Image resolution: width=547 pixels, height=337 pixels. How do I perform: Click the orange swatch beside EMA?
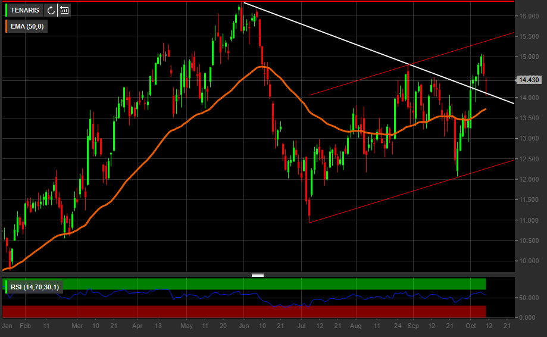pyautogui.click(x=7, y=26)
